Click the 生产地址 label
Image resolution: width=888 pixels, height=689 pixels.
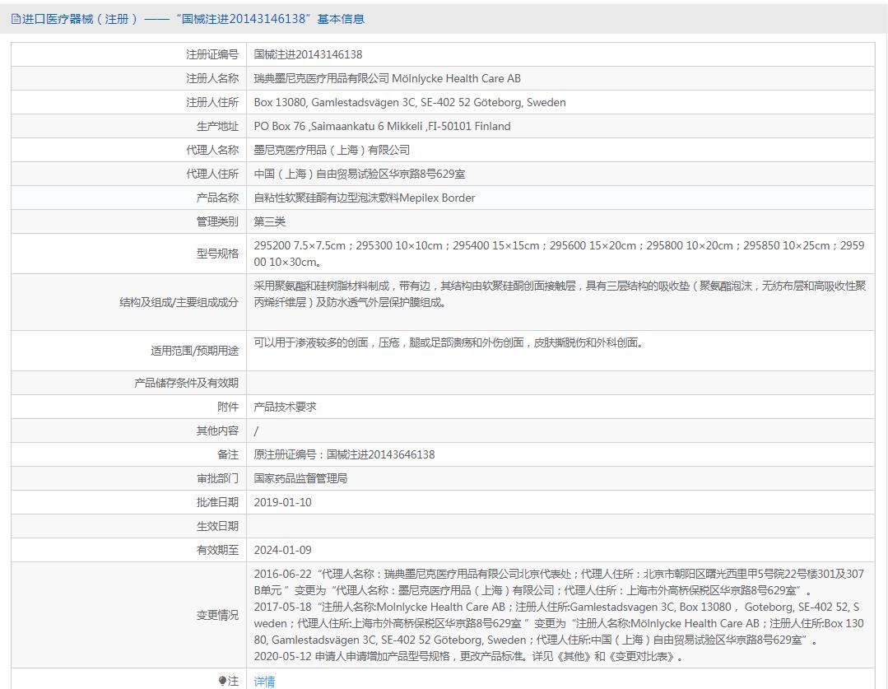(x=217, y=126)
